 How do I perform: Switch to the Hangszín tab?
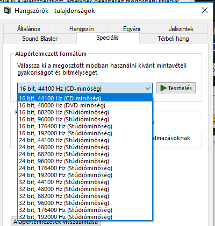click(82, 29)
